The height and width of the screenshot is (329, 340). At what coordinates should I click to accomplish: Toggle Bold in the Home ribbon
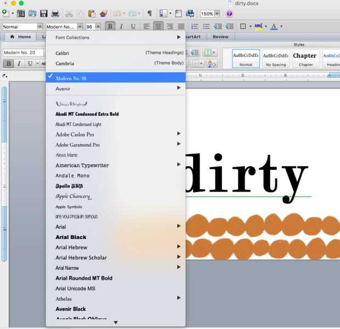tap(9, 64)
